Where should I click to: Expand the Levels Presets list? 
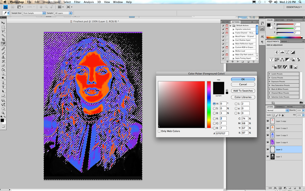pyautogui.click(x=270, y=74)
